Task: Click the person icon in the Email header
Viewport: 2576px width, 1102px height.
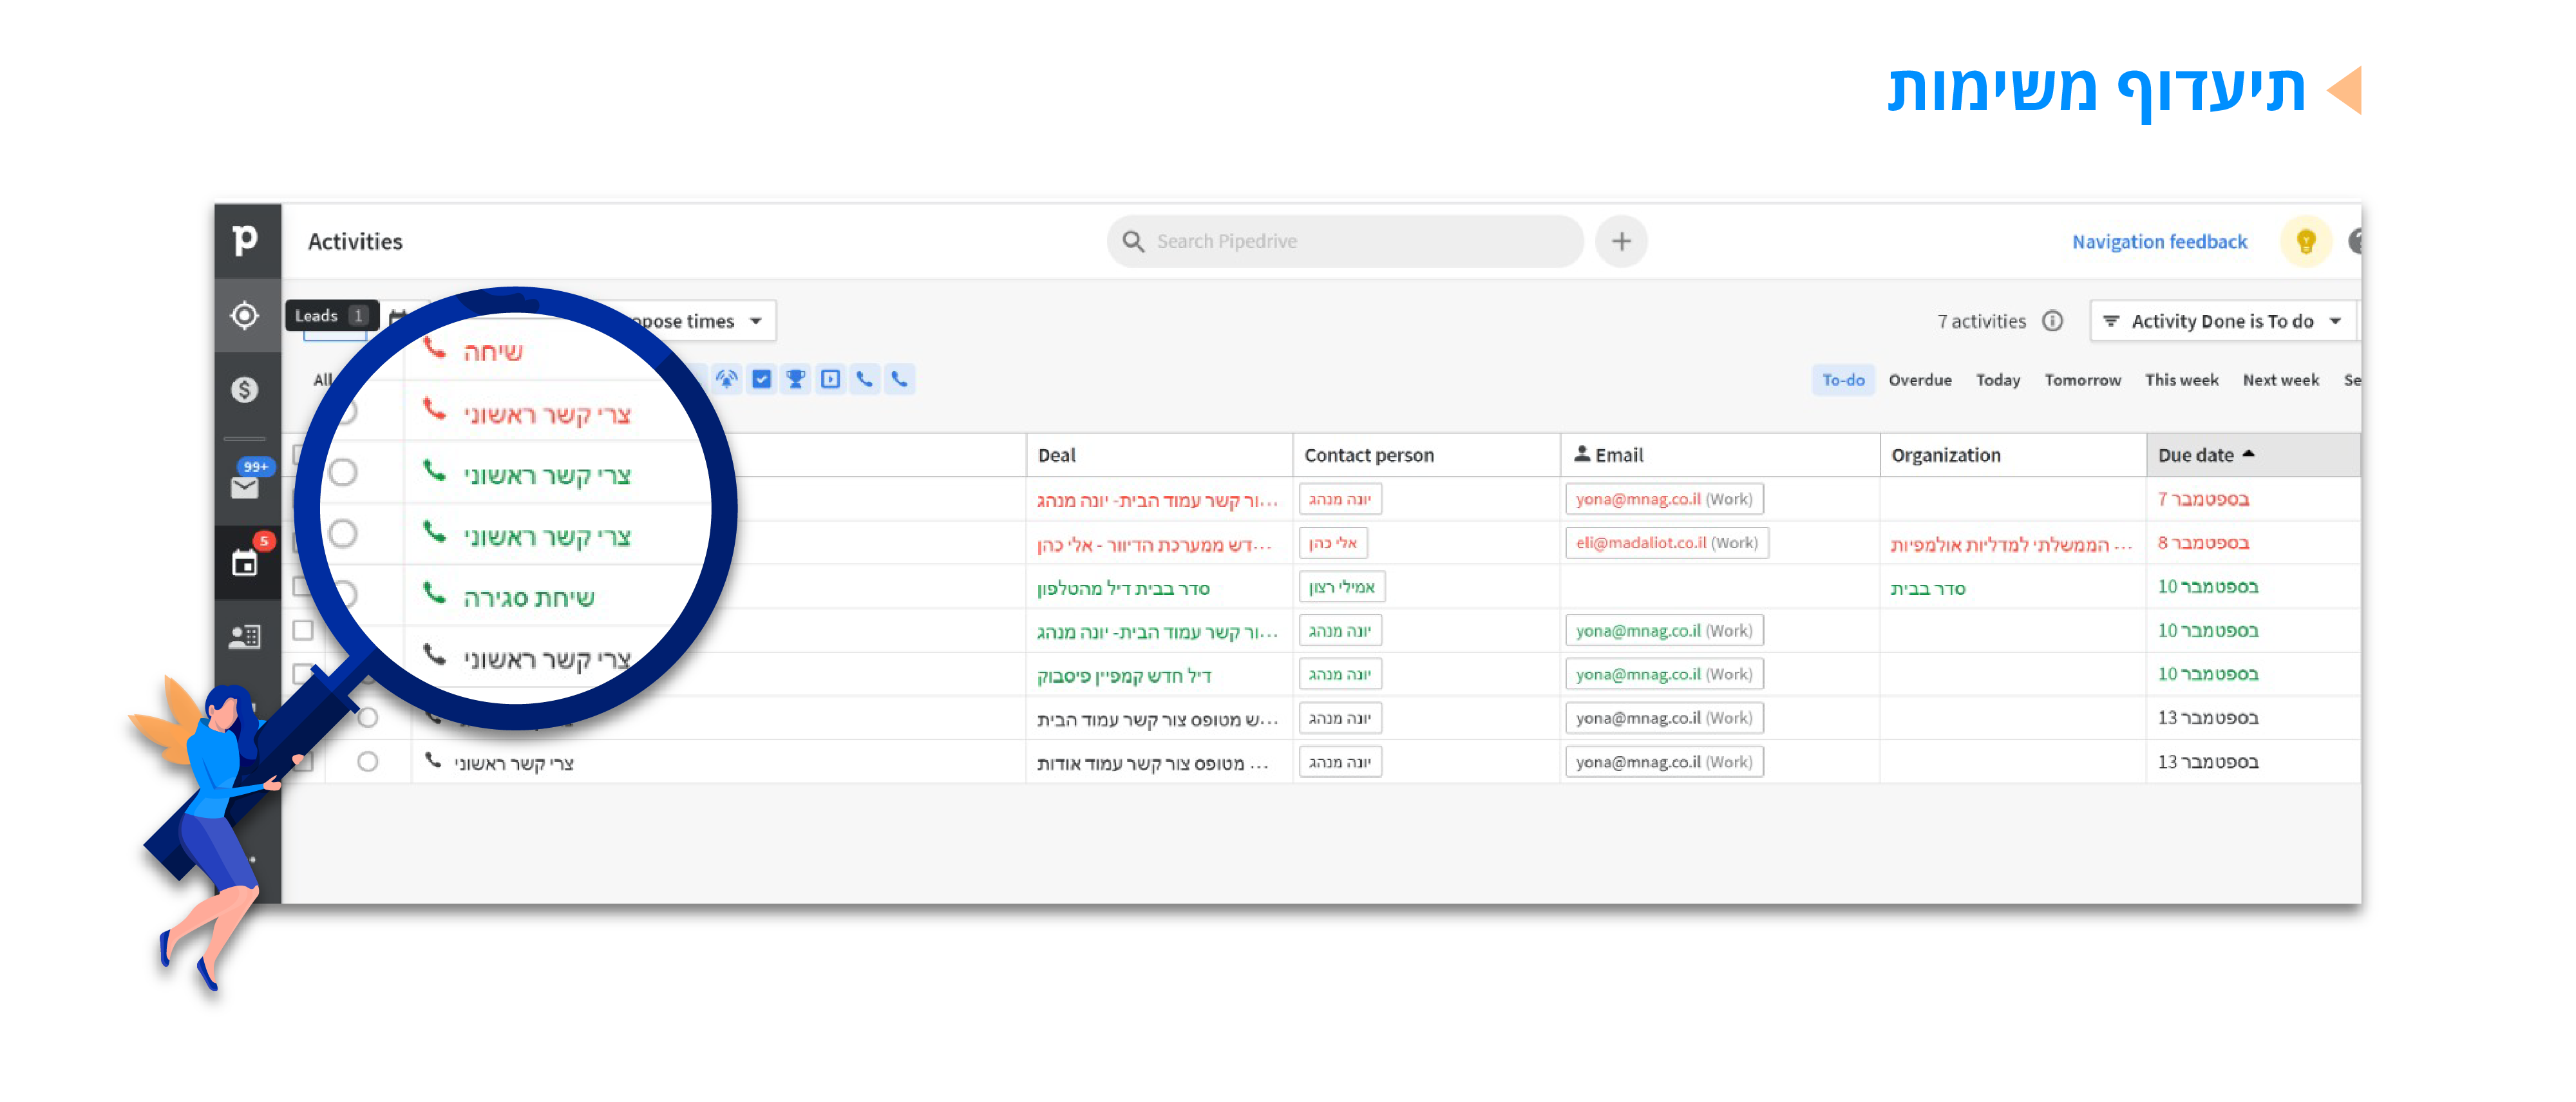Action: [1582, 454]
